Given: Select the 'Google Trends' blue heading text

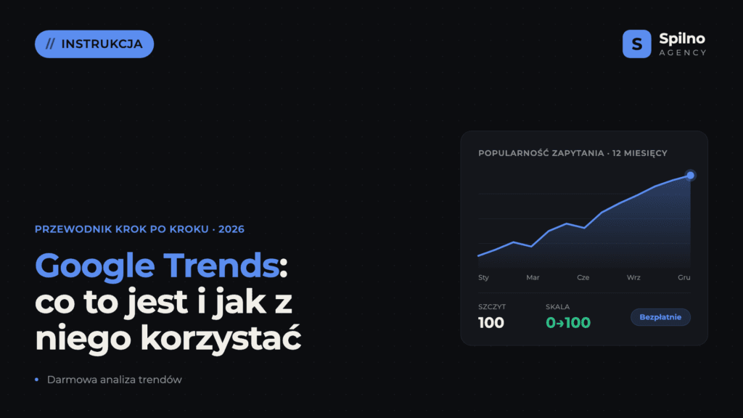Looking at the screenshot, I should (x=157, y=266).
